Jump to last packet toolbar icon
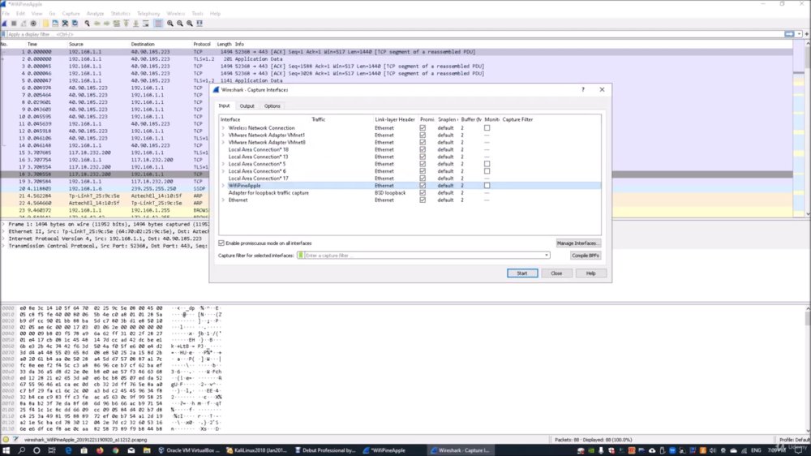This screenshot has height=456, width=811. (136, 24)
